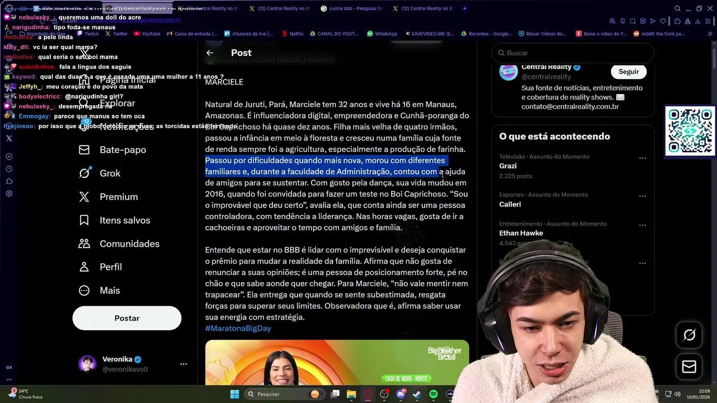This screenshot has height=403, width=717.
Task: Click Central Reality profile avatar
Action: coord(509,72)
